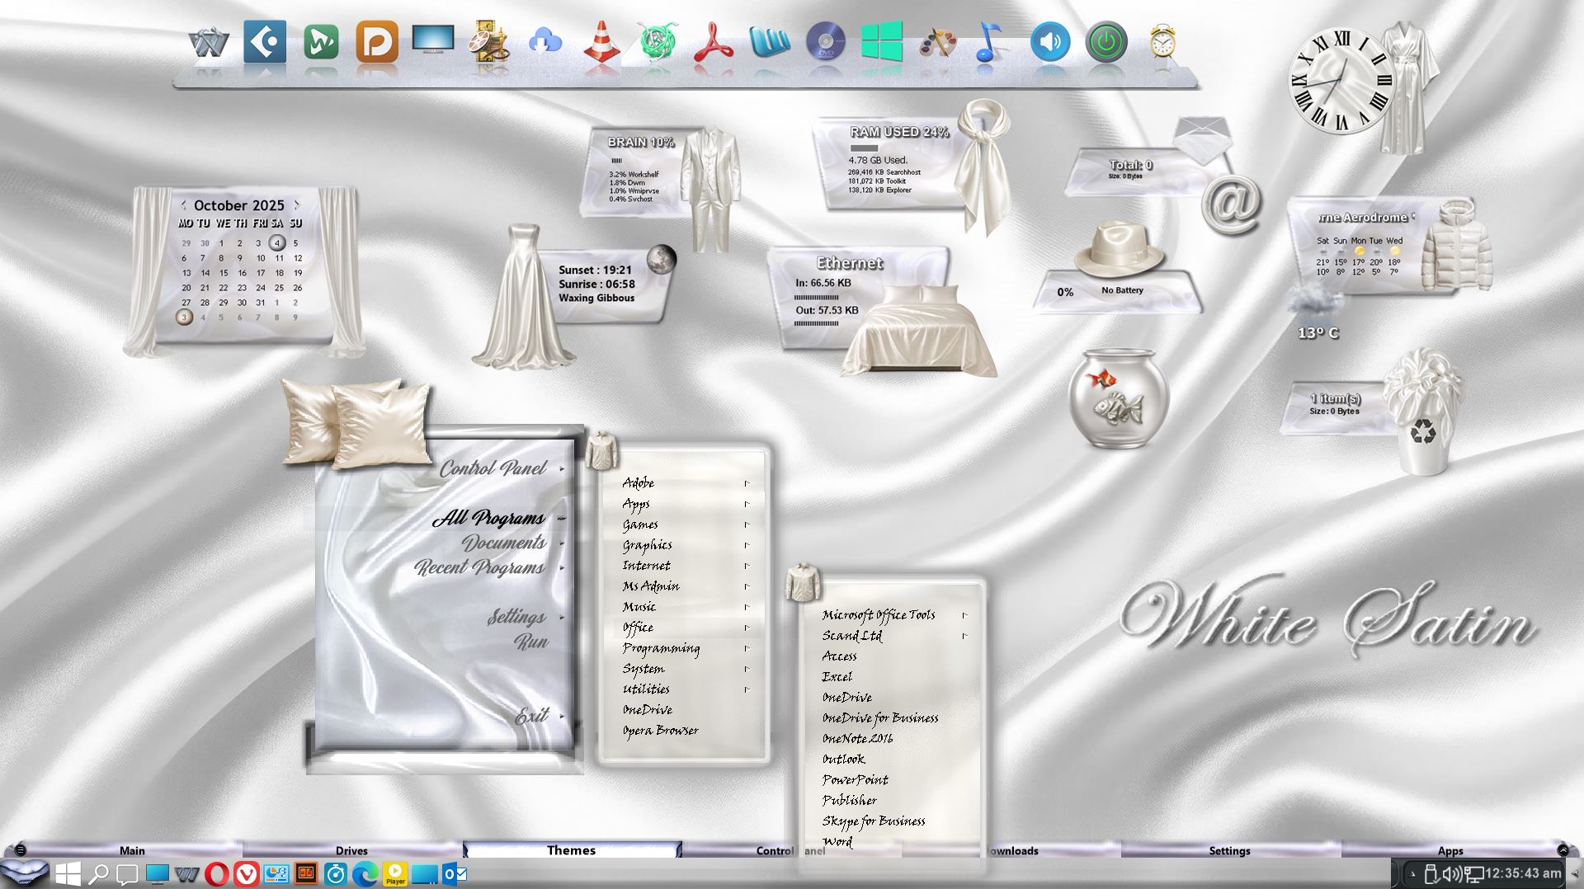Viewport: 1584px width, 889px height.
Task: Expand the Microsoft Office Tools submenu
Action: click(x=879, y=615)
